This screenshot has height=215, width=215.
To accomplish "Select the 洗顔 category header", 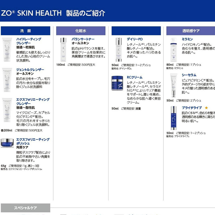I will tap(26, 31).
